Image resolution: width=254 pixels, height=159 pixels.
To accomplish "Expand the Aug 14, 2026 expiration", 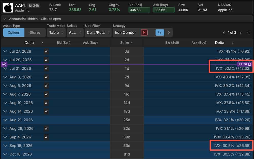I will point(5,111).
